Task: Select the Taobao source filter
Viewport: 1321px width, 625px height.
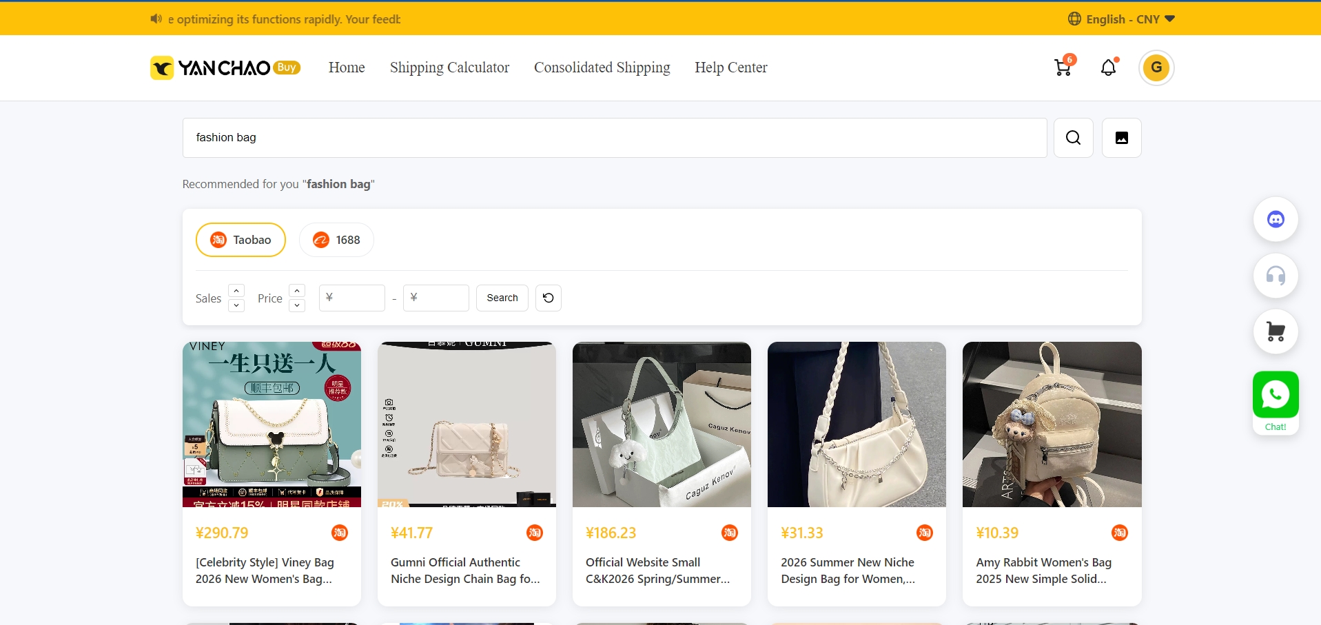Action: 240,240
